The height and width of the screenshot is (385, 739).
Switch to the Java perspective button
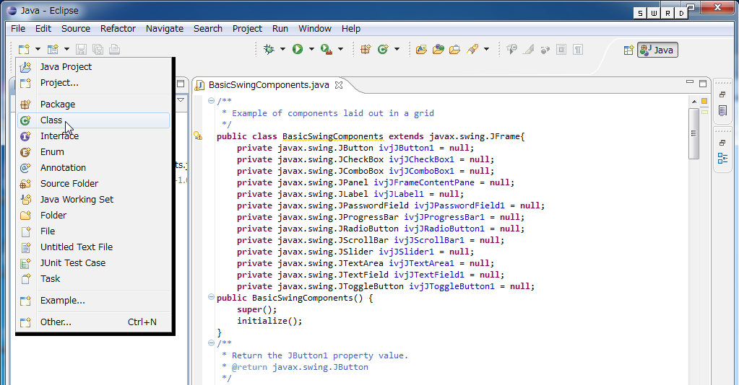(657, 50)
